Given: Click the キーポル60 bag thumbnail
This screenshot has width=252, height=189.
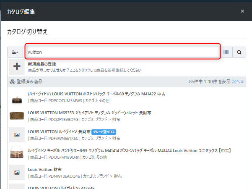Looking at the screenshot, I should [x=17, y=100].
